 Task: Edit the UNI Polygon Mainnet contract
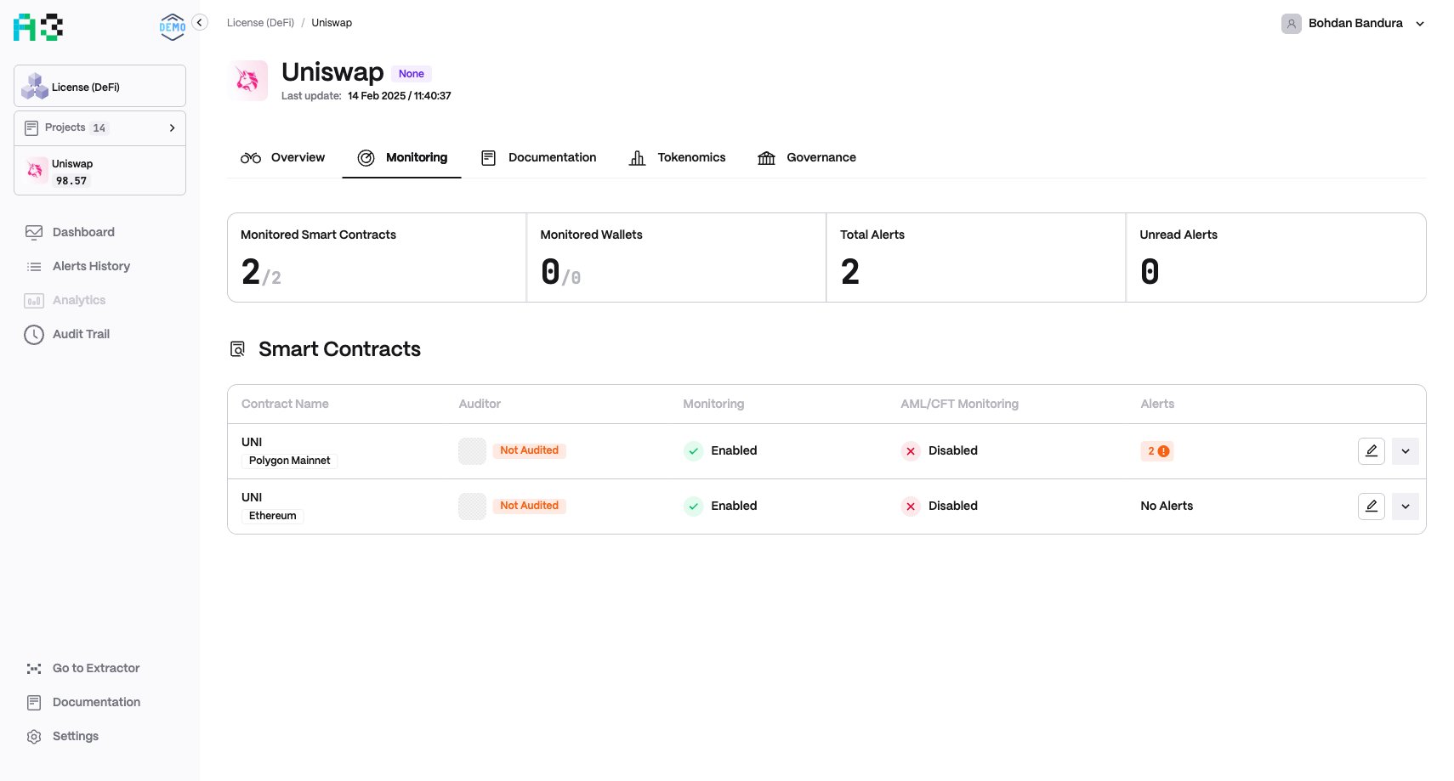(x=1372, y=451)
